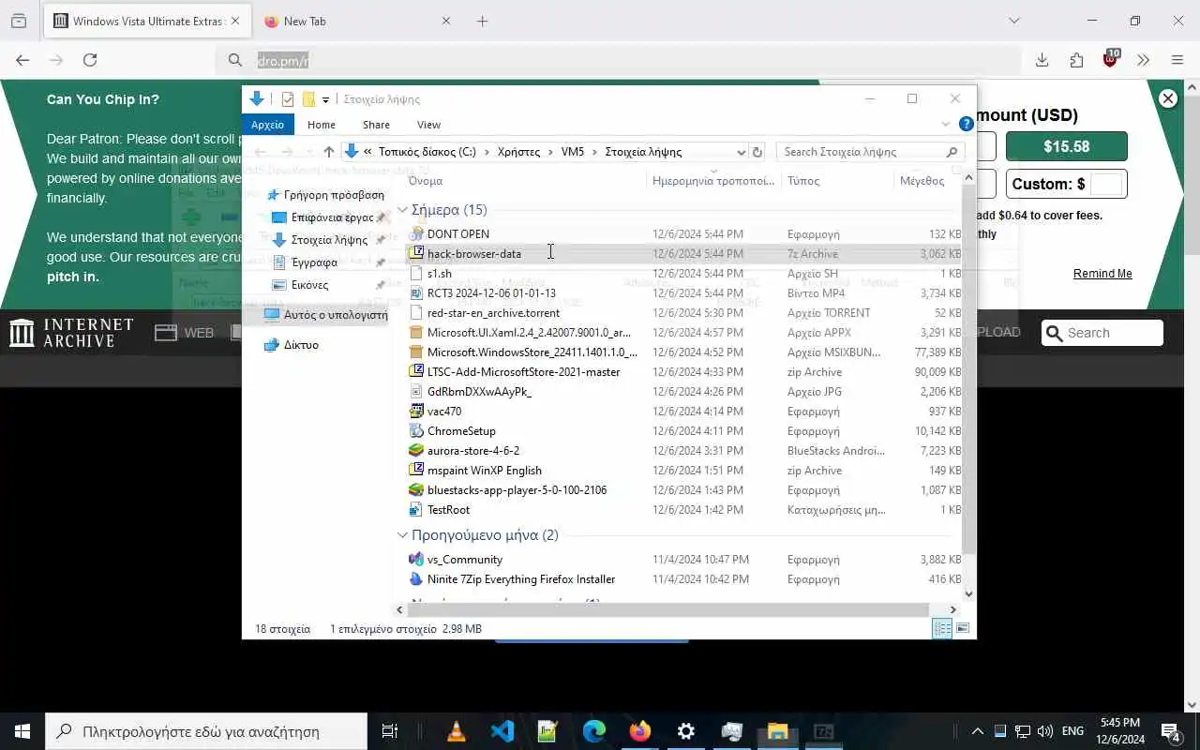
Task: Reload the Firefox page
Action: [x=90, y=60]
